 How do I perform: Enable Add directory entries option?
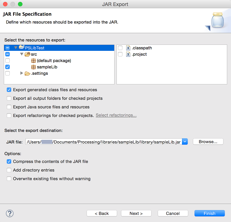pyautogui.click(x=9, y=170)
